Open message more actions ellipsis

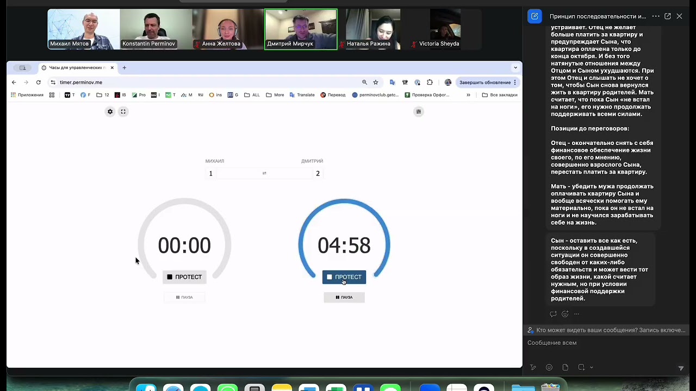(x=577, y=314)
